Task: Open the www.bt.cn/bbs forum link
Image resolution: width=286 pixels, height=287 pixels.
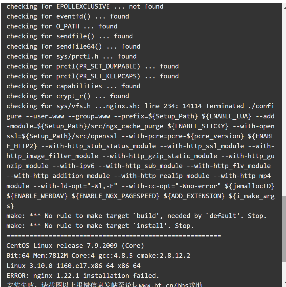Action: pos(164,285)
